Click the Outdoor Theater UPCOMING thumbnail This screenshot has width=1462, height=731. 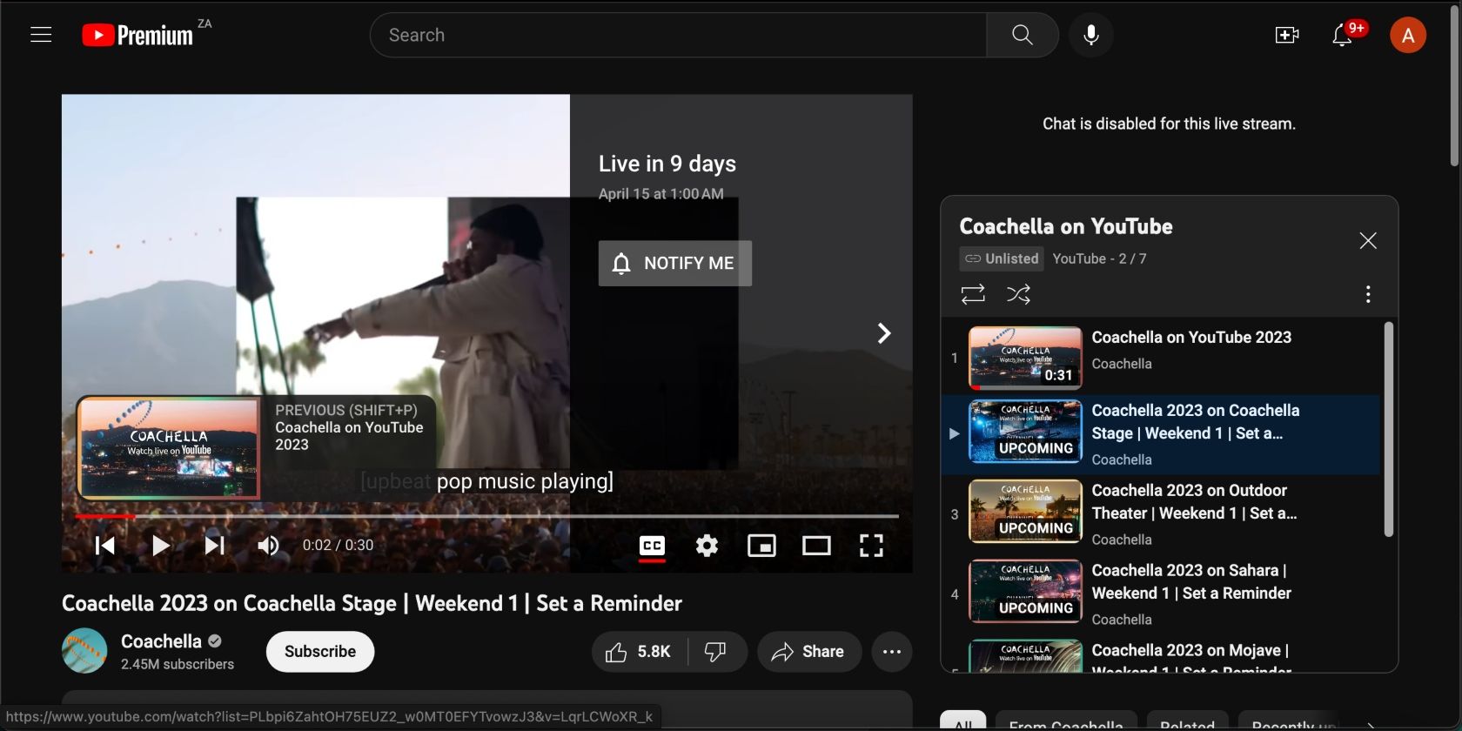click(1025, 511)
